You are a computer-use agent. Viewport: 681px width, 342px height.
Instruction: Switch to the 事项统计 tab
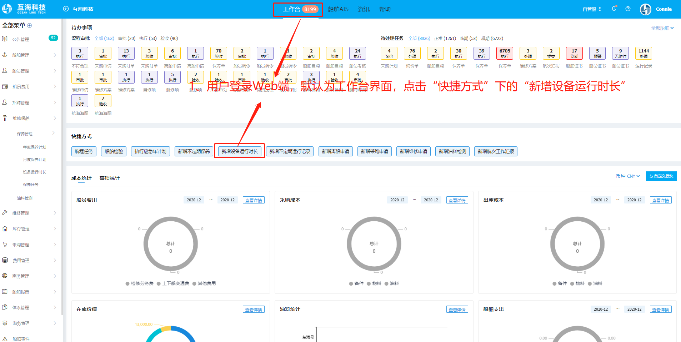coord(110,178)
